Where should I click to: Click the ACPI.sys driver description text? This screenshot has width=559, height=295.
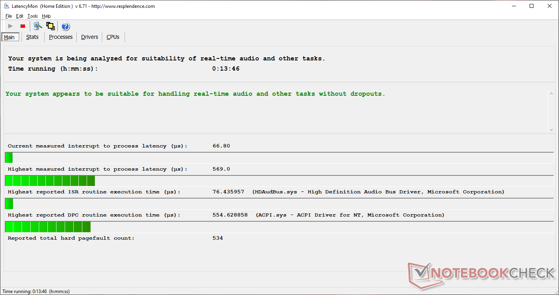pyautogui.click(x=350, y=215)
